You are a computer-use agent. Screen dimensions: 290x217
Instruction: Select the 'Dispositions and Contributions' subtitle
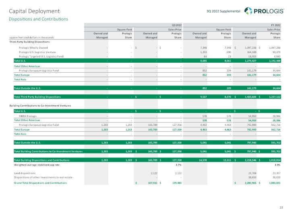point(39,19)
